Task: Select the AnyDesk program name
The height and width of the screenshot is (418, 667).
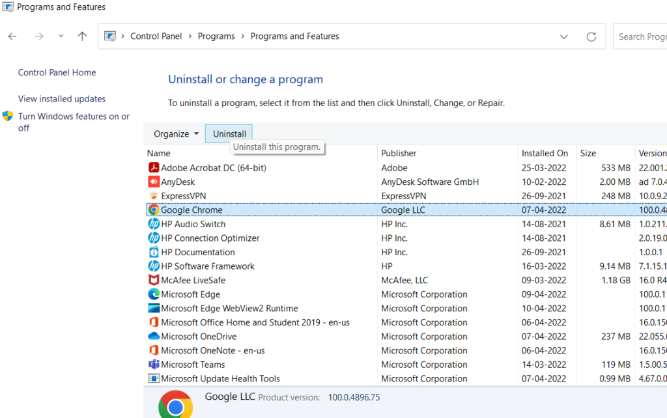Action: point(178,182)
